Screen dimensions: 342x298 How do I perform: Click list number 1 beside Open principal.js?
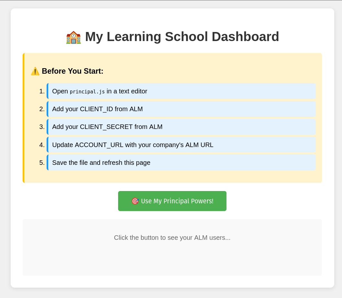42,91
